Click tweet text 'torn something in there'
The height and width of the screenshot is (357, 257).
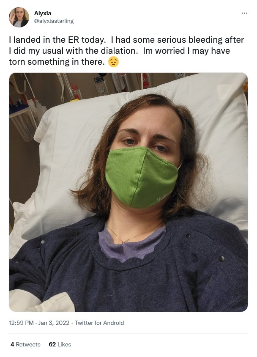(57, 62)
